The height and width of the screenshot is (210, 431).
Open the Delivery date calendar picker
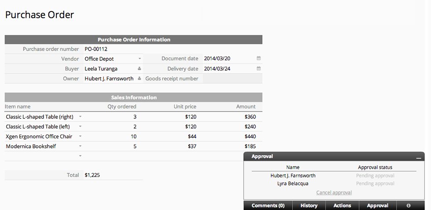click(x=259, y=69)
